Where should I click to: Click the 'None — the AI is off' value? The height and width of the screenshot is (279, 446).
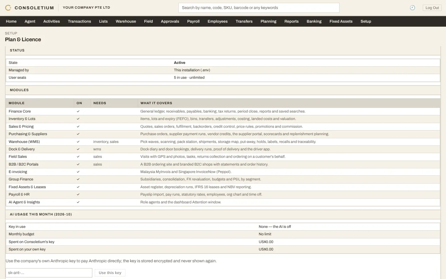pos(275,227)
